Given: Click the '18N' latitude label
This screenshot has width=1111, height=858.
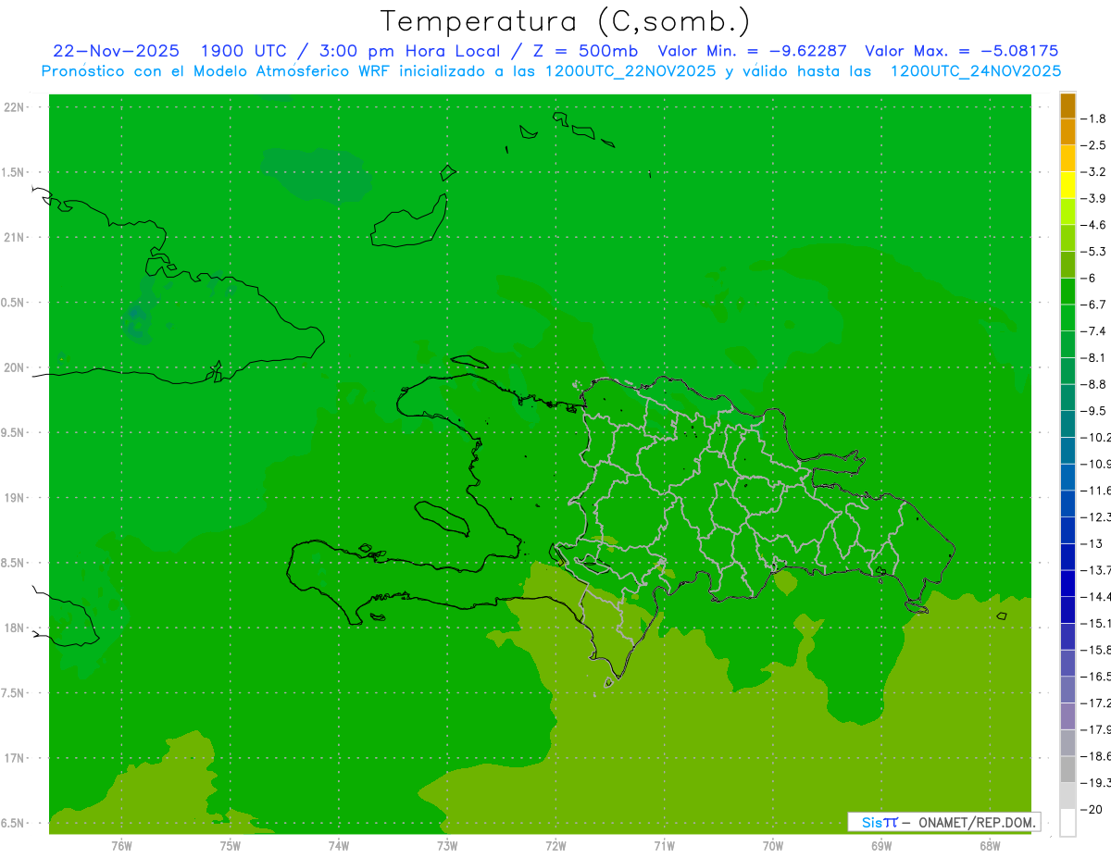Looking at the screenshot, I should (15, 628).
